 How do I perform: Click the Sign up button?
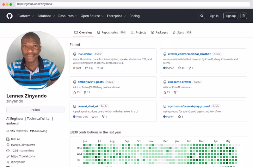click(x=231, y=16)
